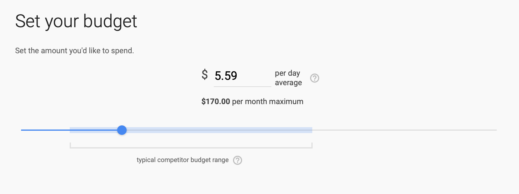The width and height of the screenshot is (519, 194).
Task: Click right edge of highlighted competitor range
Action: (311, 130)
